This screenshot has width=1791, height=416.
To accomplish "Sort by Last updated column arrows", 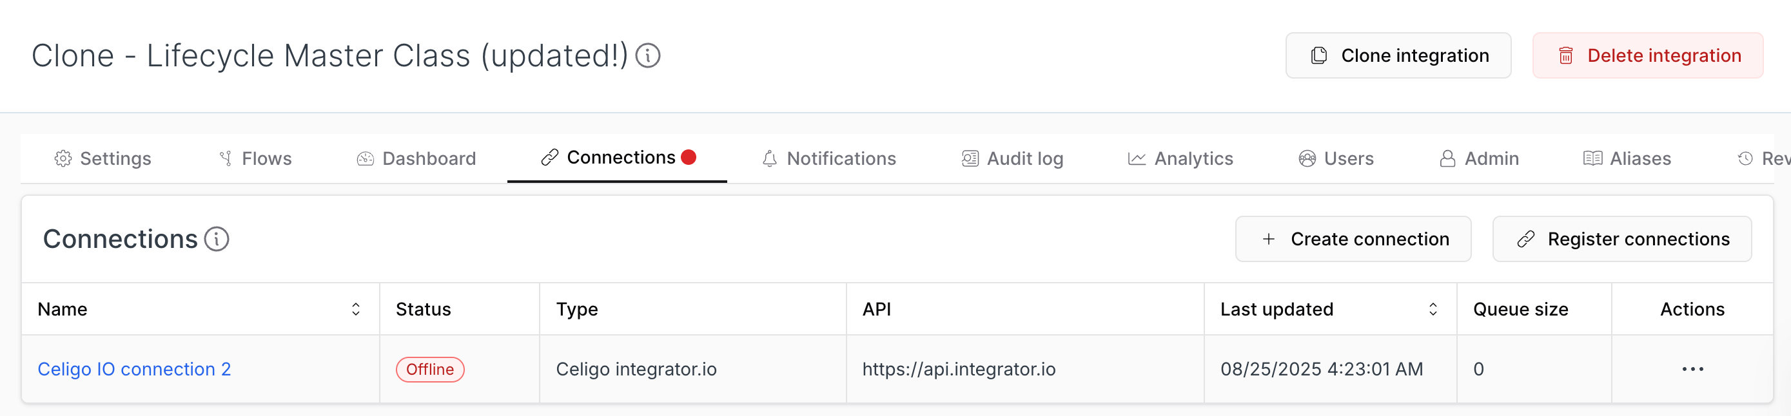I will 1433,309.
